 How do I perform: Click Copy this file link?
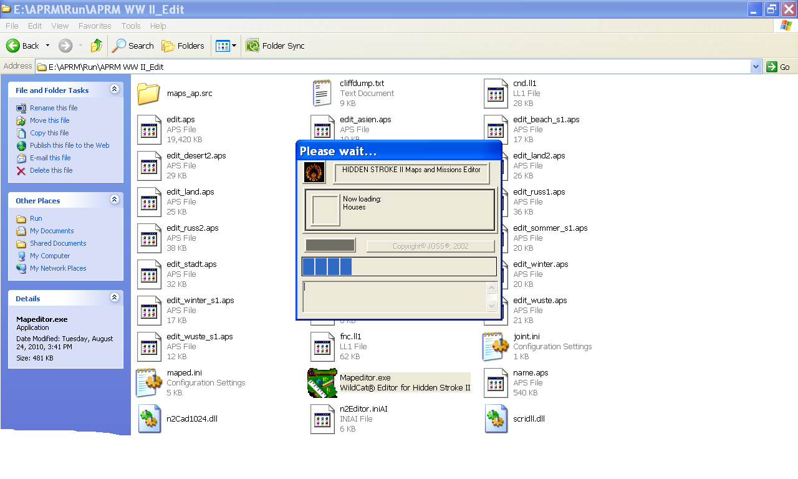tap(49, 133)
